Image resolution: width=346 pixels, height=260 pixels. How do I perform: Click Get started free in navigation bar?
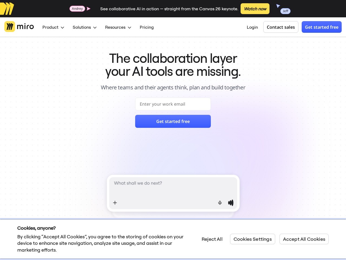[x=322, y=27]
